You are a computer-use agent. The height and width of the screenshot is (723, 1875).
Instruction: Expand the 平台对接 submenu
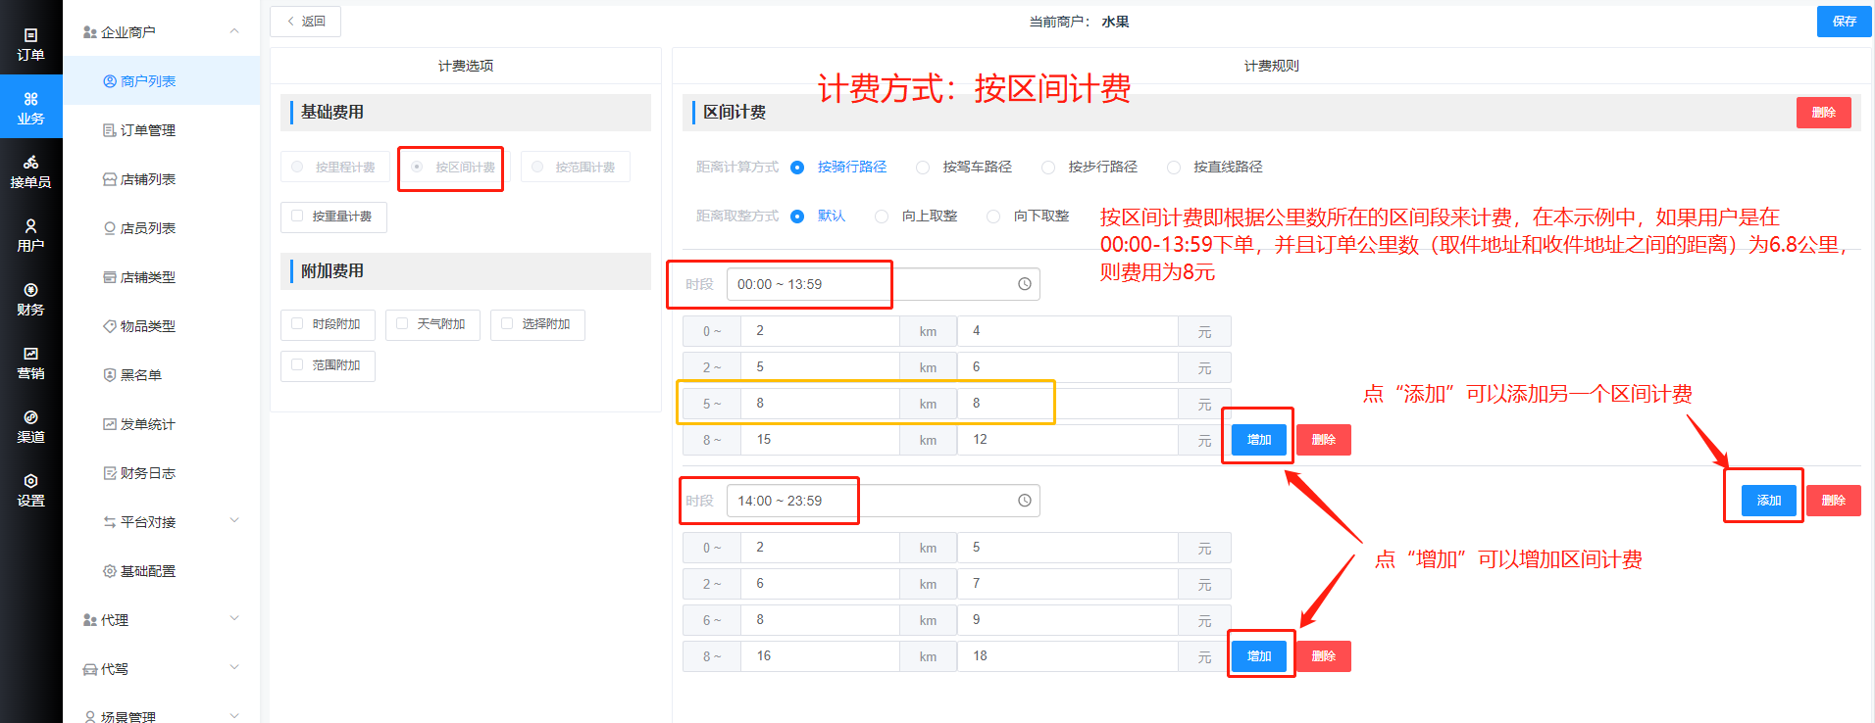pos(234,521)
